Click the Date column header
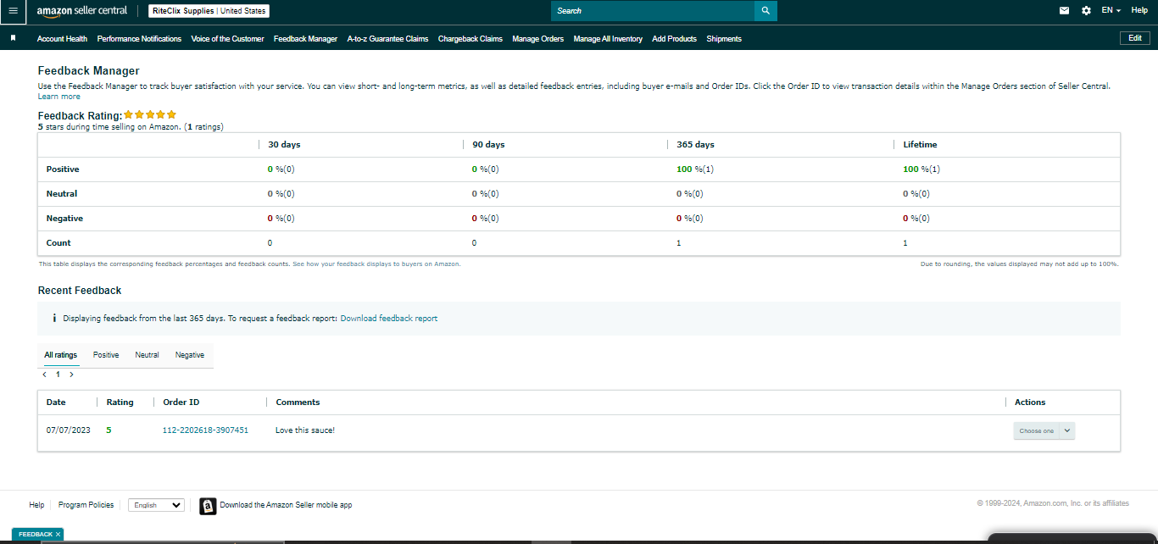 click(56, 402)
